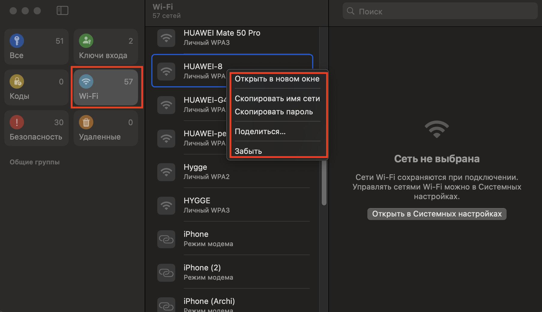Click the Wi-Fi icon next to HYGGE WPA3
542x312 pixels.
[166, 205]
